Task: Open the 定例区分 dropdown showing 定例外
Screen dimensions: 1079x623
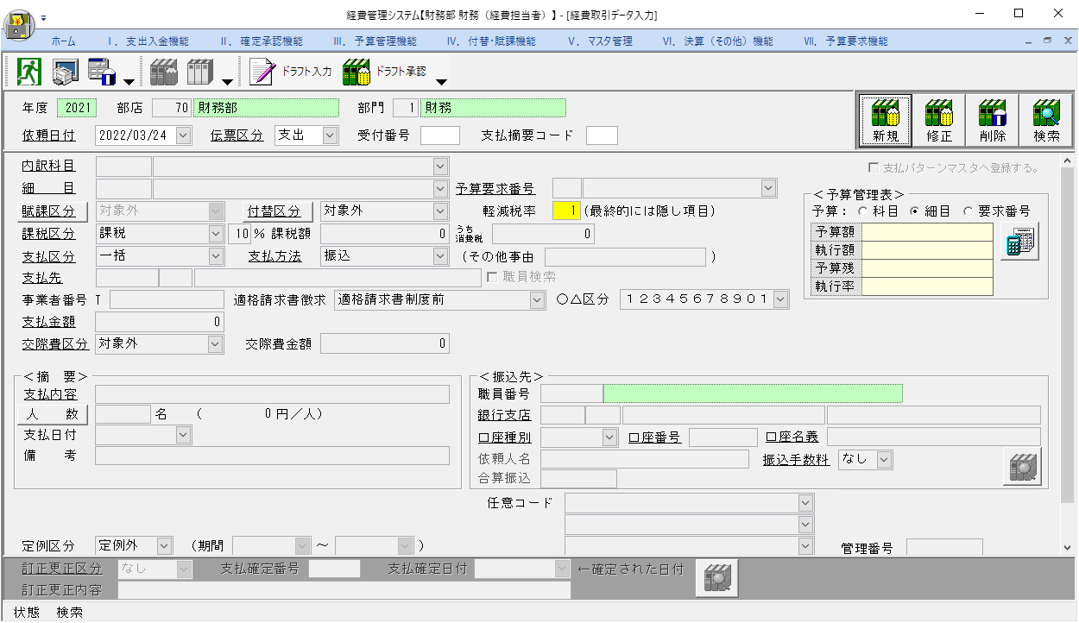Action: (165, 545)
